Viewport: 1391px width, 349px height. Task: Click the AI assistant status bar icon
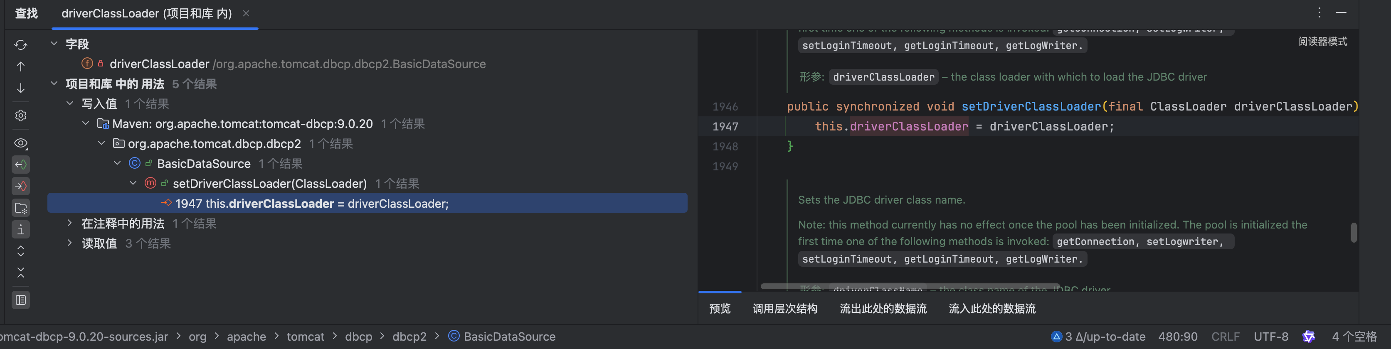click(x=1309, y=337)
